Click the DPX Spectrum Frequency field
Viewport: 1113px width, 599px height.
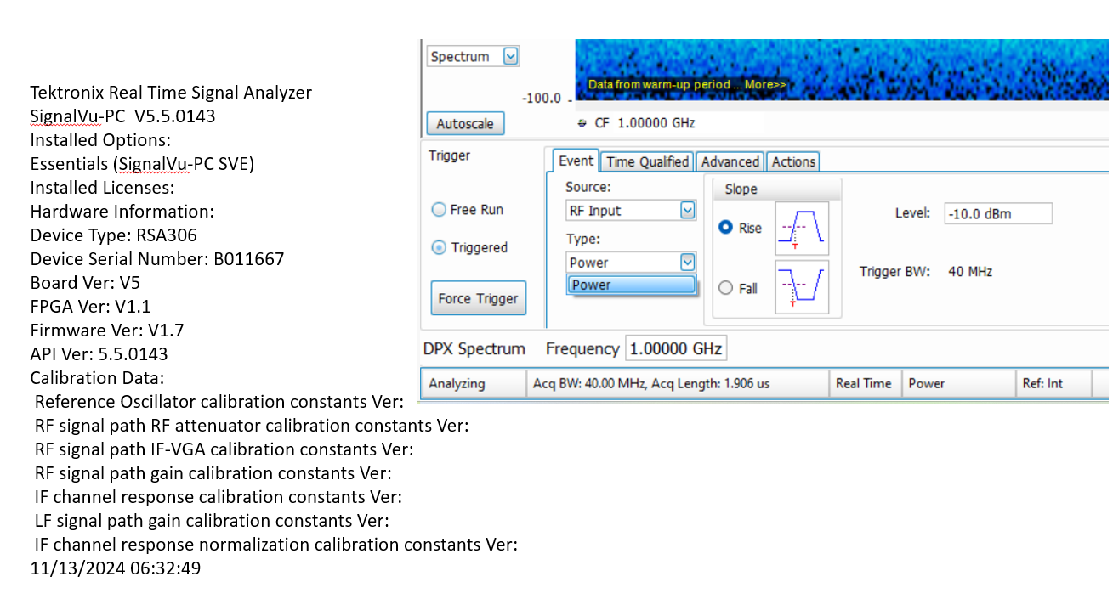click(x=676, y=349)
